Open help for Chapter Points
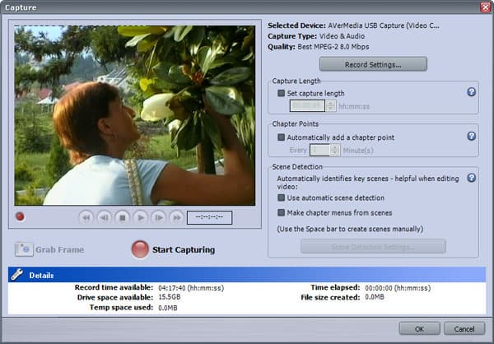 coord(471,136)
